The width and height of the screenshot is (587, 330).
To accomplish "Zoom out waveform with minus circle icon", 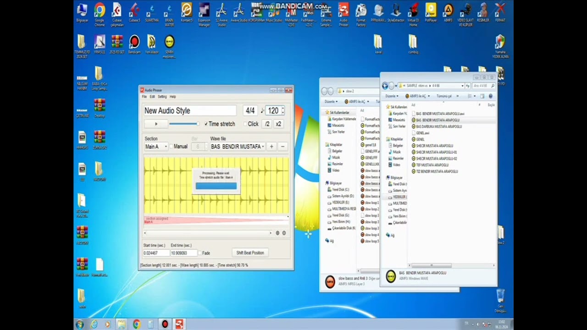I will (x=284, y=233).
